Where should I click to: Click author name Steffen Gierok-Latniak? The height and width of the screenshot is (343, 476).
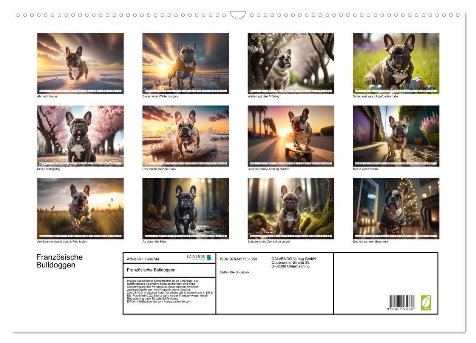(x=234, y=272)
